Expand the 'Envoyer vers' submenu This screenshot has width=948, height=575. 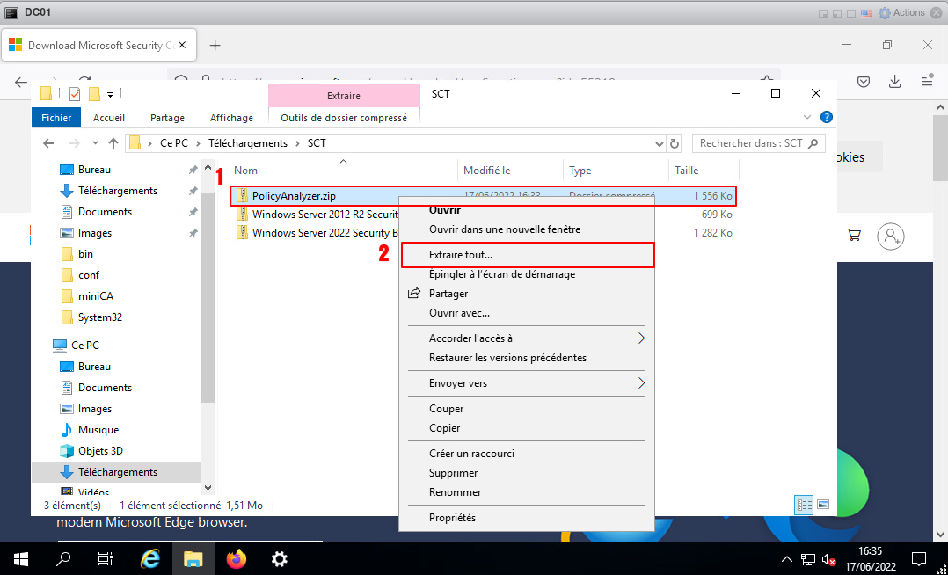coord(641,383)
